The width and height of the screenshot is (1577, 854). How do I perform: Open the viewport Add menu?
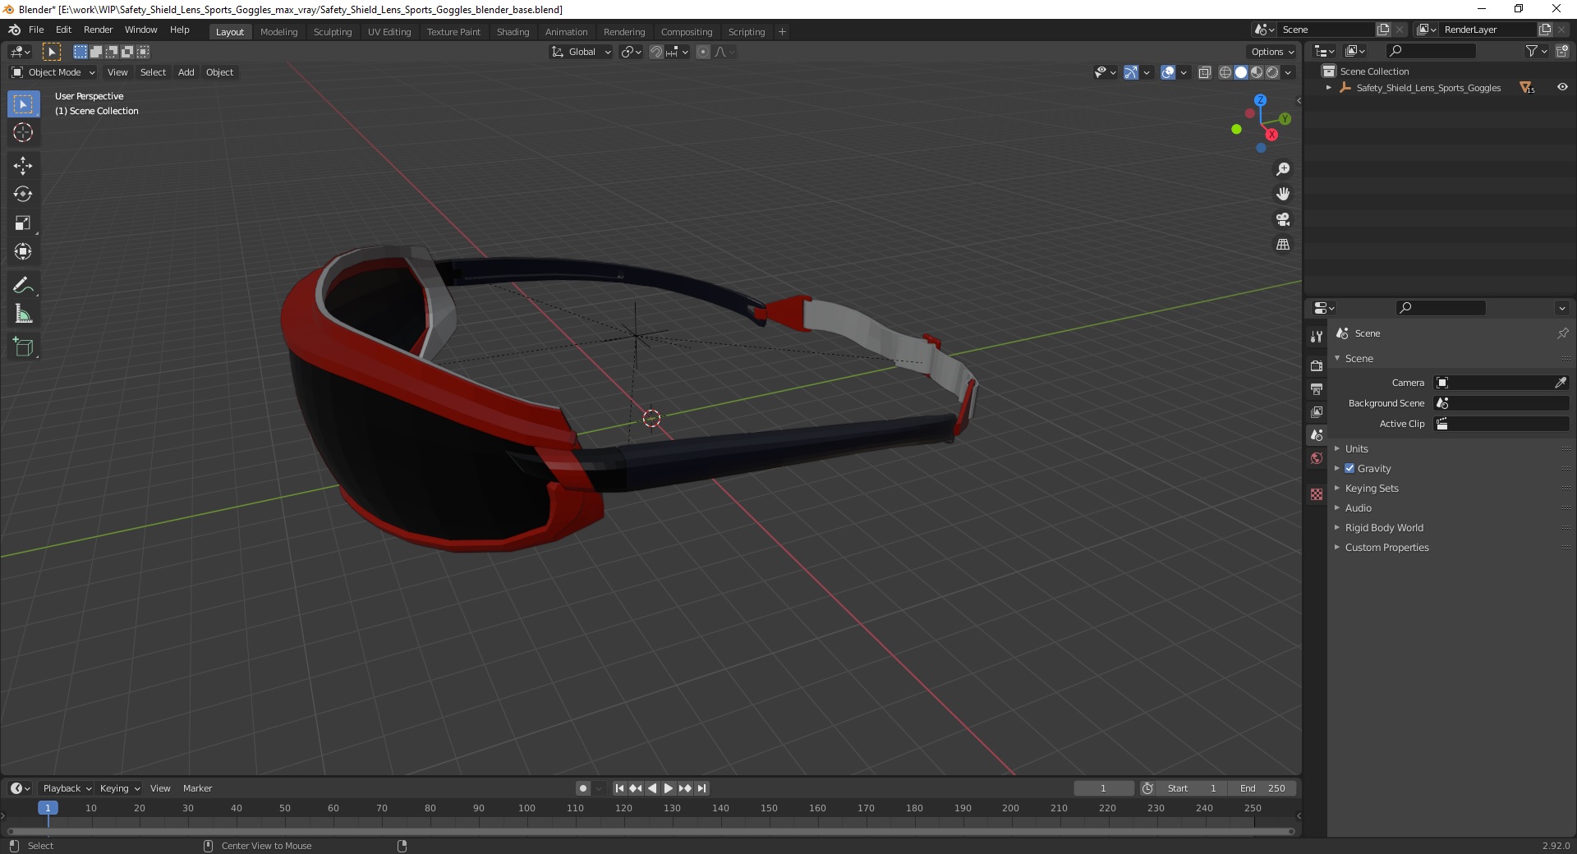pos(186,72)
